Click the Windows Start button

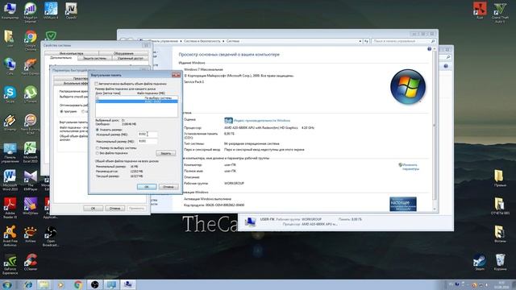coord(7,284)
